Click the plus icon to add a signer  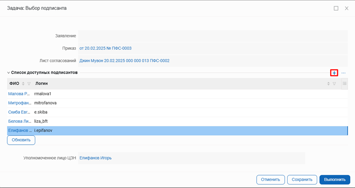(334, 73)
